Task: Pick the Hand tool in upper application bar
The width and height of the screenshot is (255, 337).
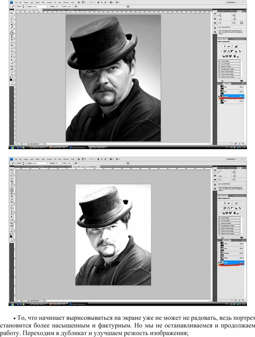Action: coord(98,3)
